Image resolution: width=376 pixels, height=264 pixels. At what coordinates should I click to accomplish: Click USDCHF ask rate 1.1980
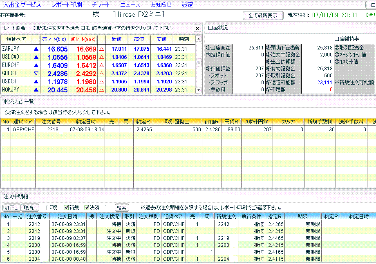86,82
